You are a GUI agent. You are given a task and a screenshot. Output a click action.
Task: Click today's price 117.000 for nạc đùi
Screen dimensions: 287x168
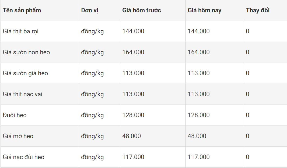click(x=199, y=157)
